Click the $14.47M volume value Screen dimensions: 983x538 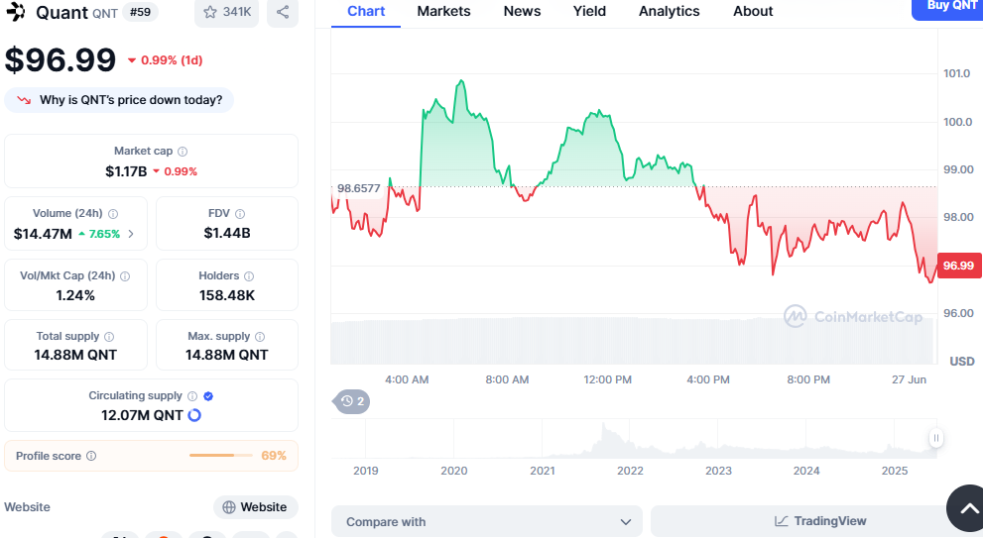point(43,234)
